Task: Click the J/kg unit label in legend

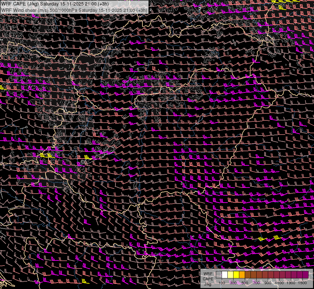Action: click(x=208, y=284)
